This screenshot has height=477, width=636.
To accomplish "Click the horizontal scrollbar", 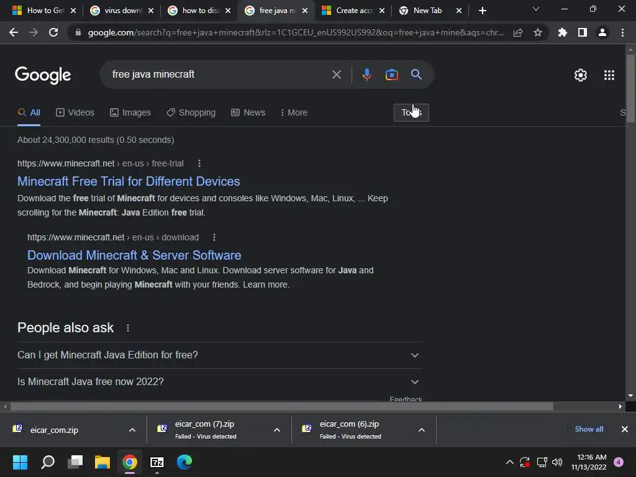I will pos(281,406).
